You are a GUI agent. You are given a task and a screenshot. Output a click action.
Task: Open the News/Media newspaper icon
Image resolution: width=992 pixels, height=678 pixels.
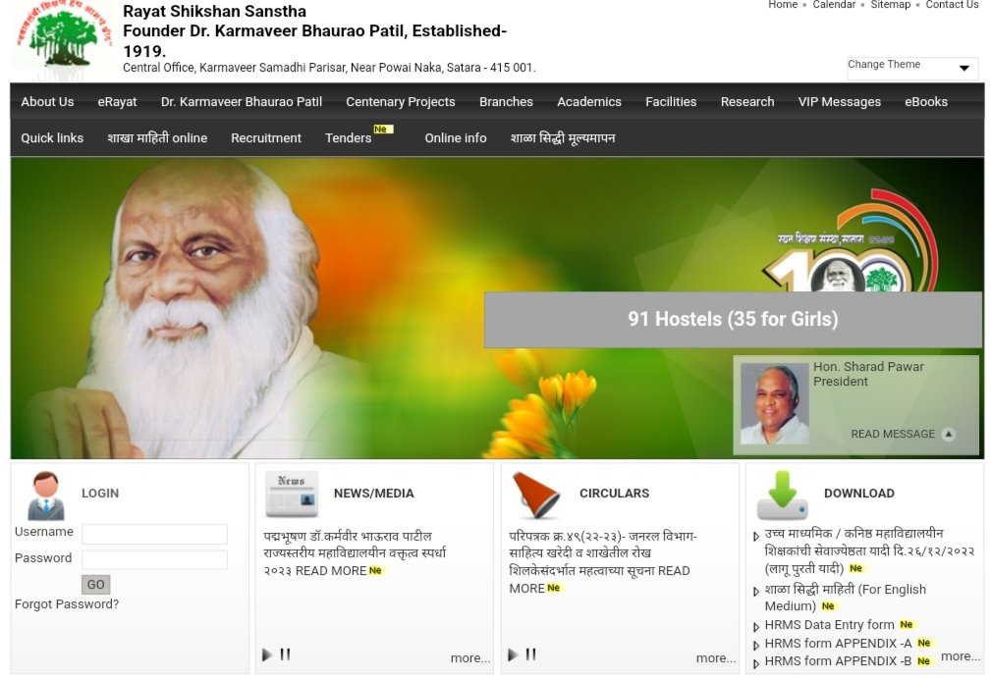(292, 494)
